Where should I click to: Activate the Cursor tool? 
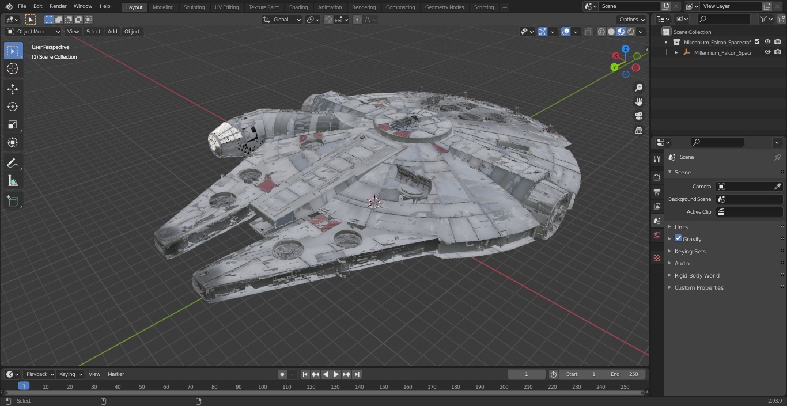(13, 69)
